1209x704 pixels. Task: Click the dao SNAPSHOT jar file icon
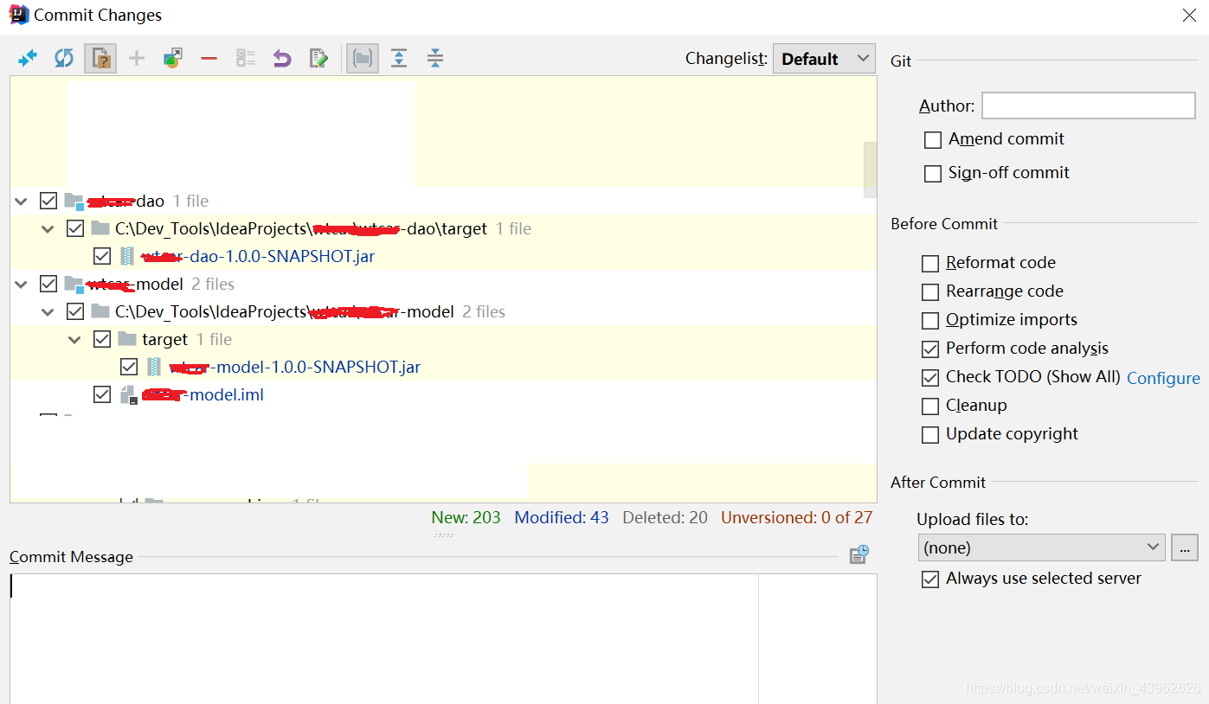pos(127,256)
